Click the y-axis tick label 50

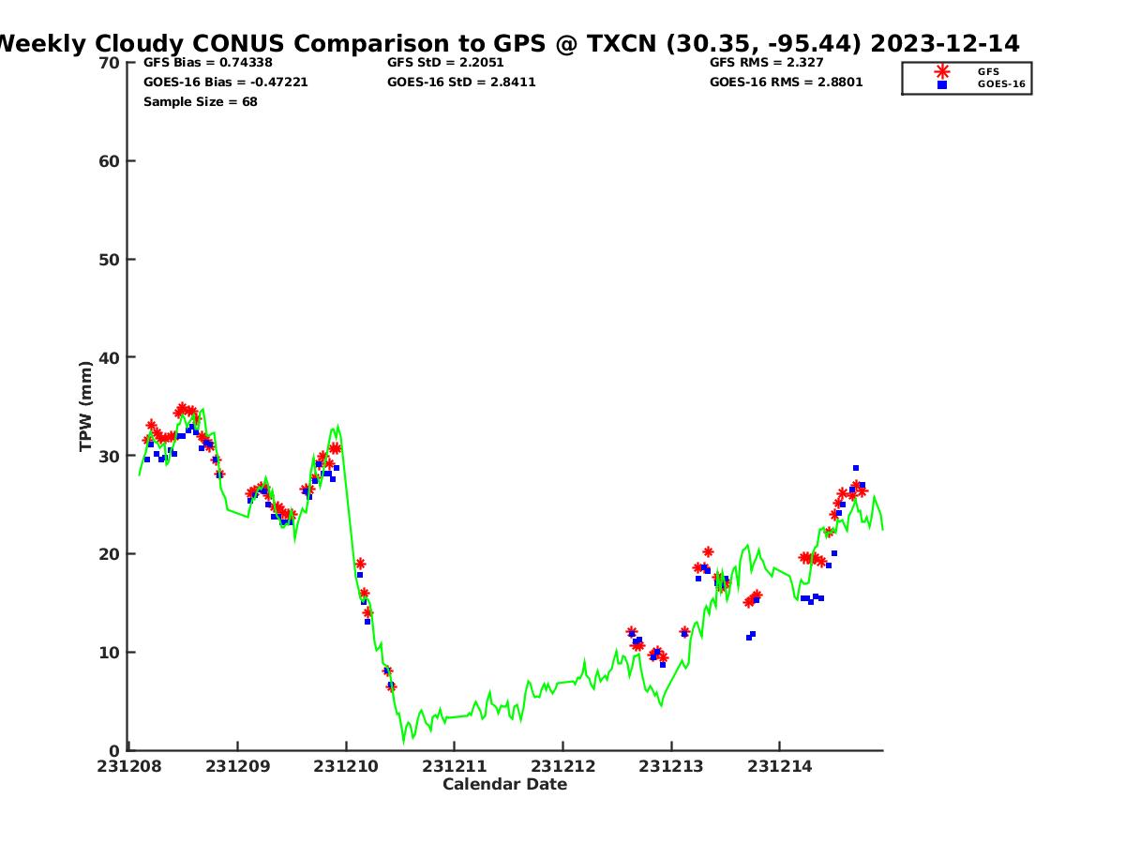pyautogui.click(x=110, y=260)
